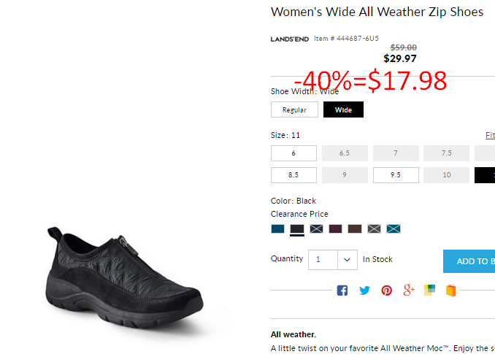Screen dimensions: 495x354
Task: Click the multicolored squares share icon
Action: click(x=429, y=290)
